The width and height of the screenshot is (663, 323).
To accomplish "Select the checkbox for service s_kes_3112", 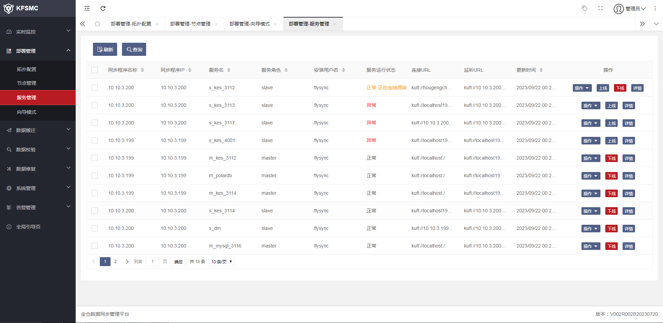I will [x=95, y=88].
